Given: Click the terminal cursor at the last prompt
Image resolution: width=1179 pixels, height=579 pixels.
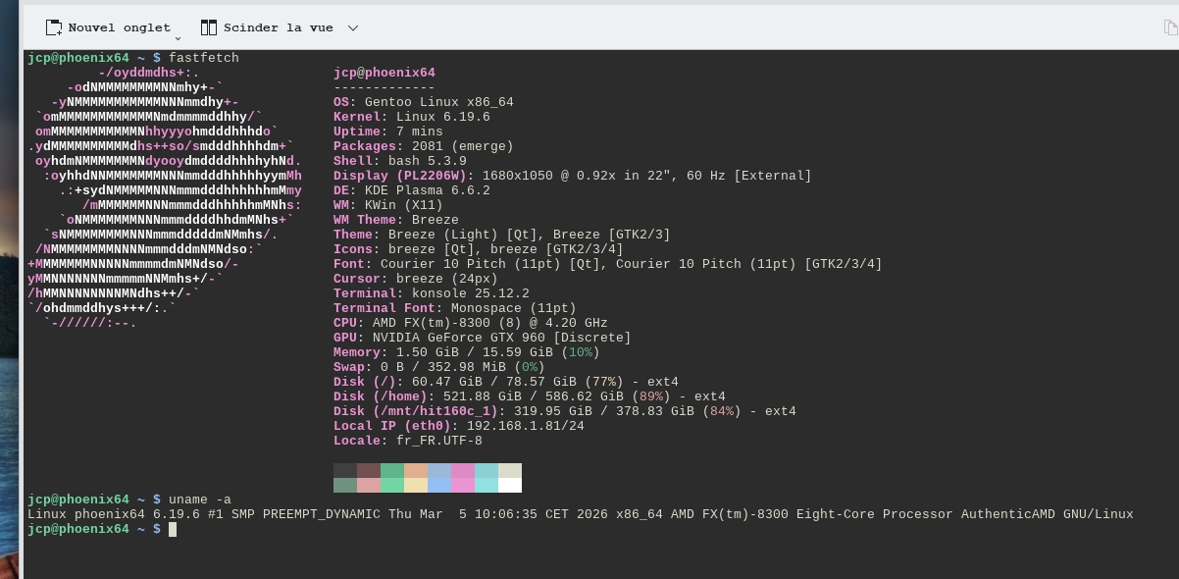Looking at the screenshot, I should point(173,529).
